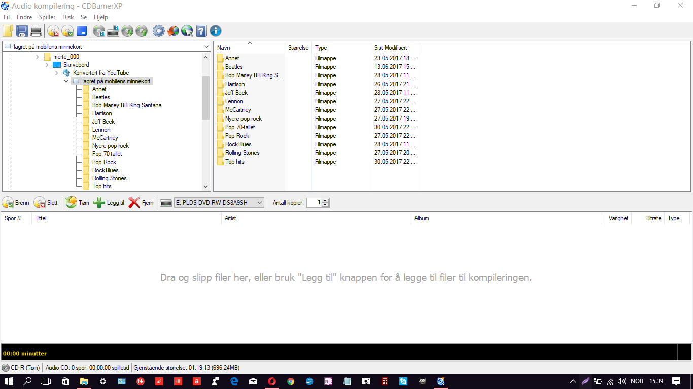Click the Tittel column header in track list
The width and height of the screenshot is (693, 389).
[126, 218]
